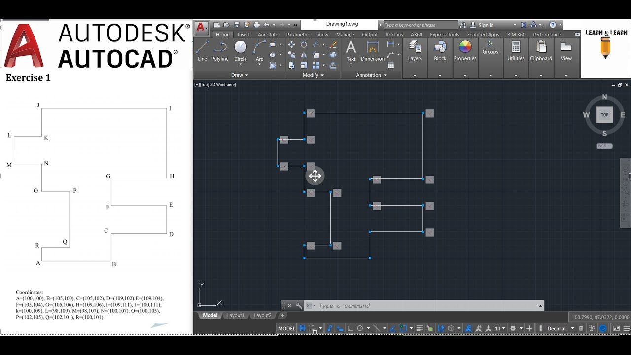Click the keyword search field
The height and width of the screenshot is (355, 631).
coord(420,25)
